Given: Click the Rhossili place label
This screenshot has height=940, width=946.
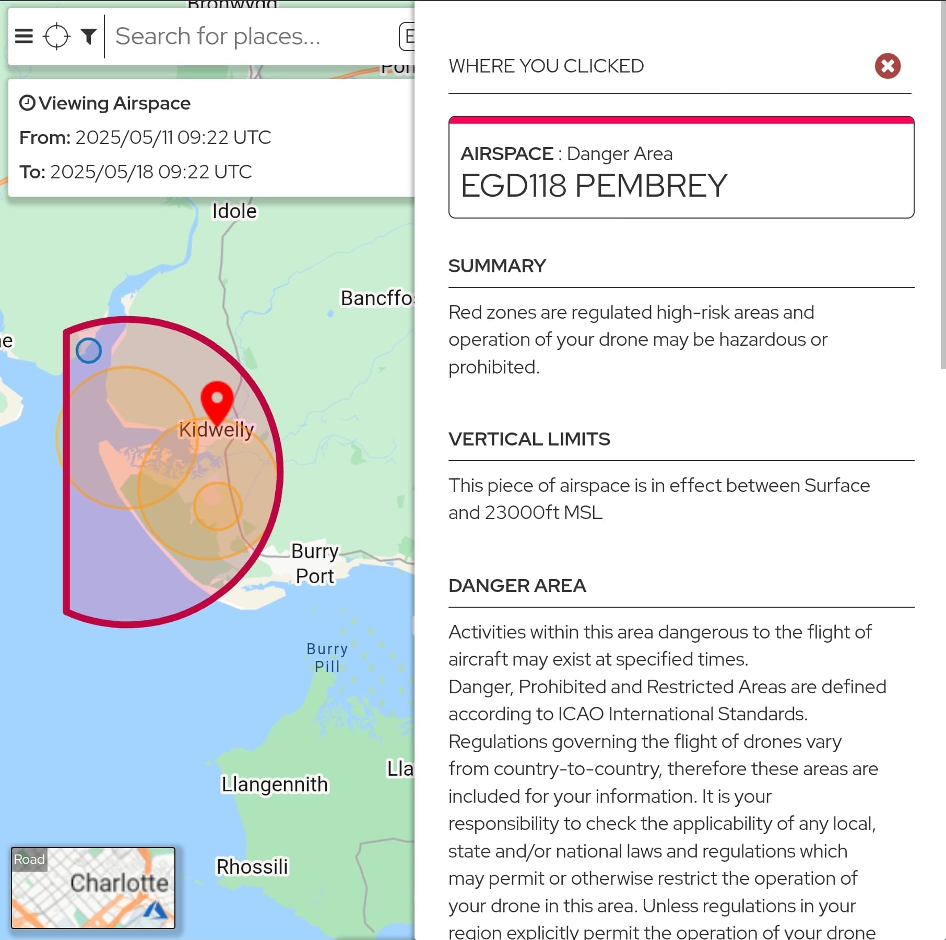Looking at the screenshot, I should point(252,867).
